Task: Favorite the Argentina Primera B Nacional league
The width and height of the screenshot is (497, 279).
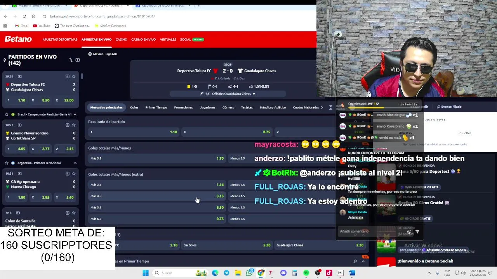Action: point(7,163)
